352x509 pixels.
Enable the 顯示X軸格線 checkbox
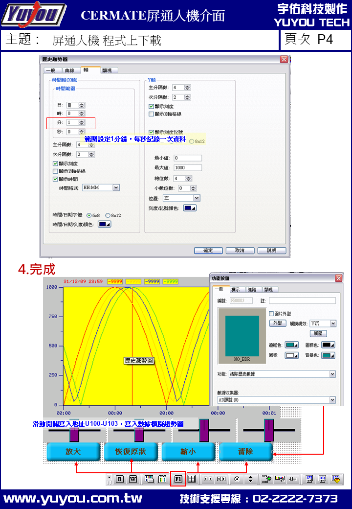pos(151,114)
